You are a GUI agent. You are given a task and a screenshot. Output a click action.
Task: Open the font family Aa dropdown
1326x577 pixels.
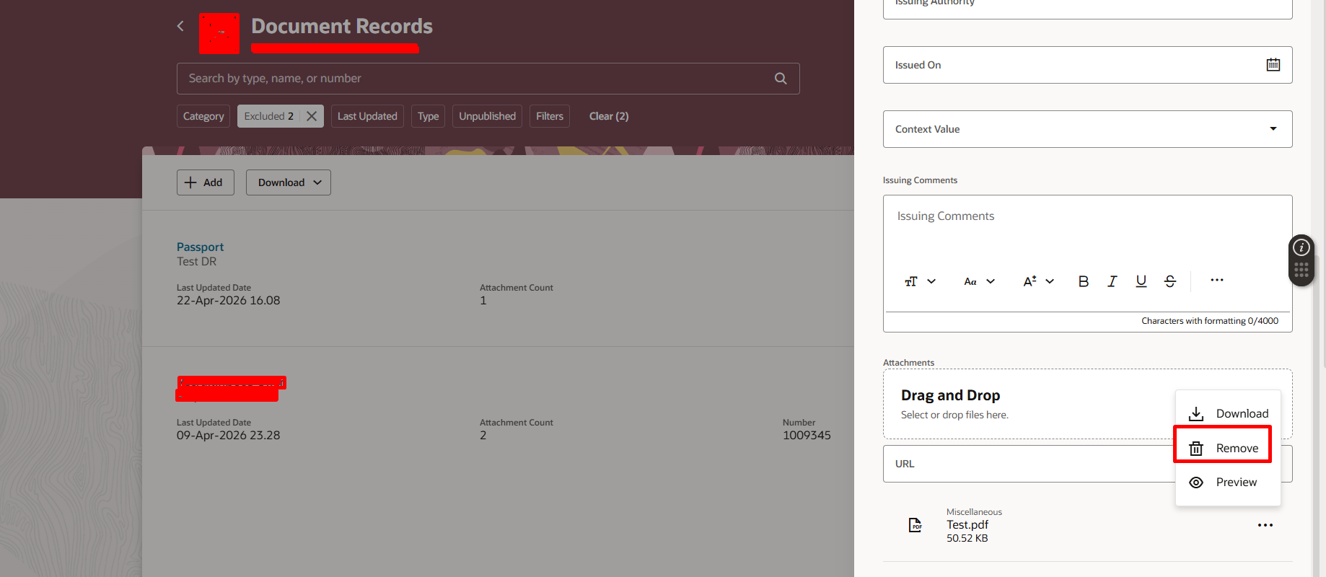(980, 281)
